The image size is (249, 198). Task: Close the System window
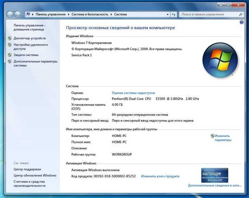pos(238,5)
